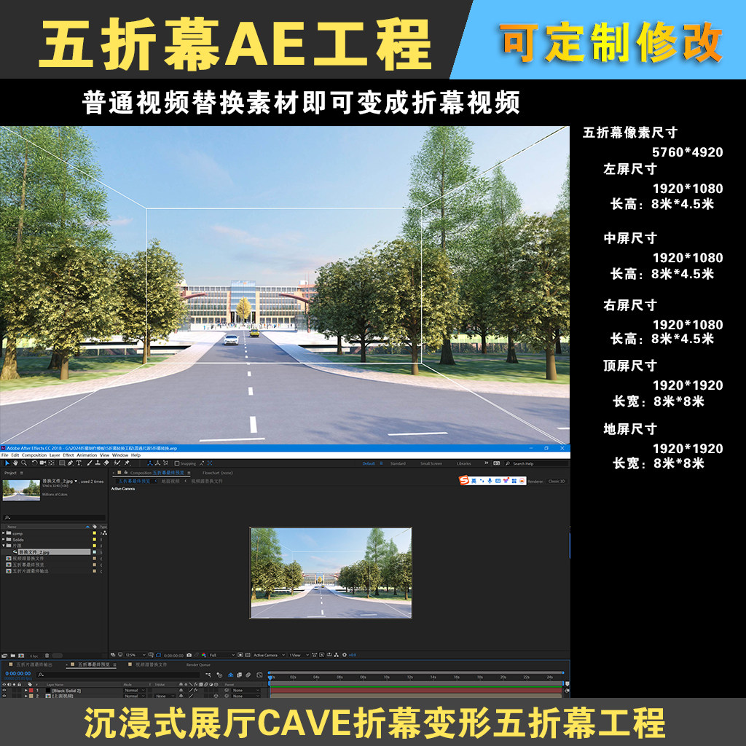This screenshot has width=746, height=746.
Task: Click the trash delete icon in Project panel
Action: tap(47, 656)
